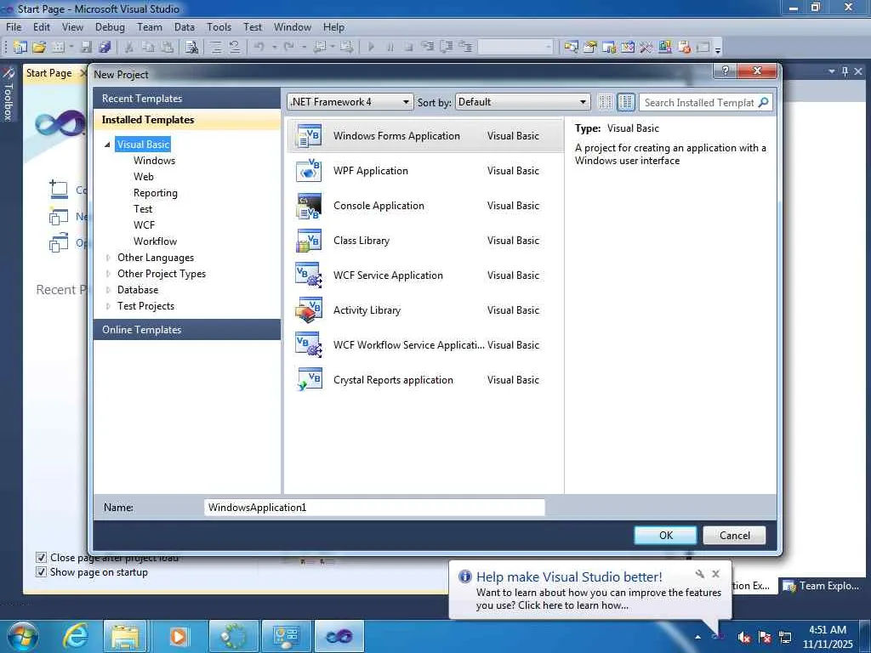Open Solution Explorer from the toolbar
The image size is (871, 653).
[x=571, y=48]
